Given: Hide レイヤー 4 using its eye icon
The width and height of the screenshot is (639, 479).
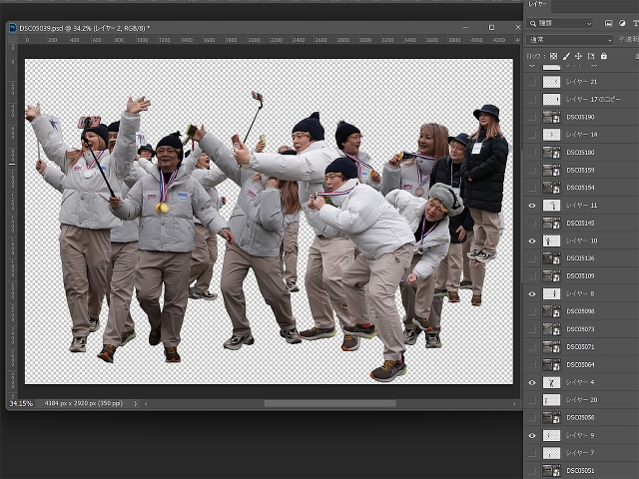Looking at the screenshot, I should 531,382.
